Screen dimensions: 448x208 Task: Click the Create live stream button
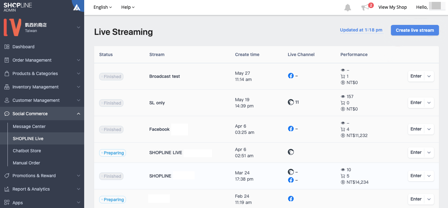pyautogui.click(x=415, y=30)
